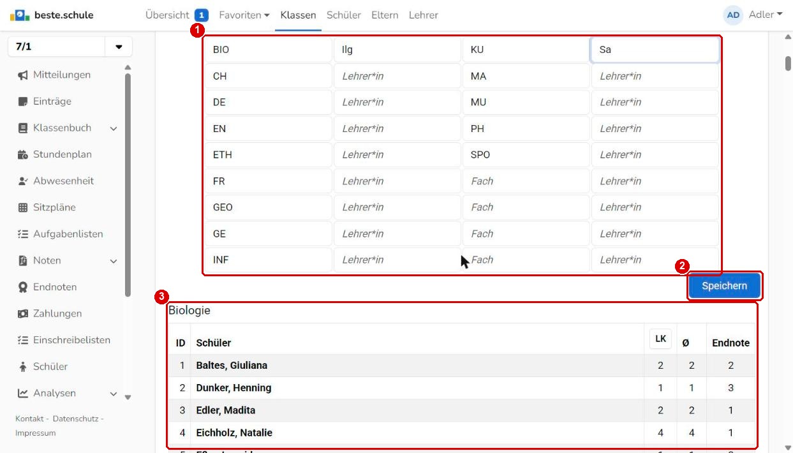Click the Noten document icon

(22, 260)
